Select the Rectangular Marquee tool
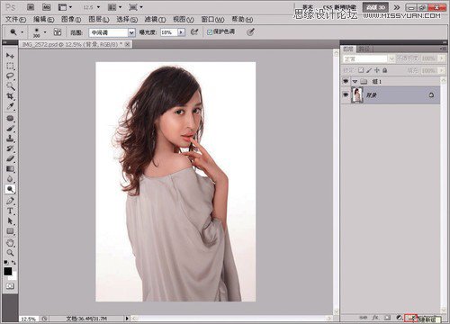 click(x=10, y=66)
